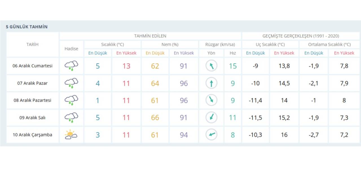Click rainy weather icon for 07 Aralık Pazar
Viewport: 361px width, 169px height.
71,83
